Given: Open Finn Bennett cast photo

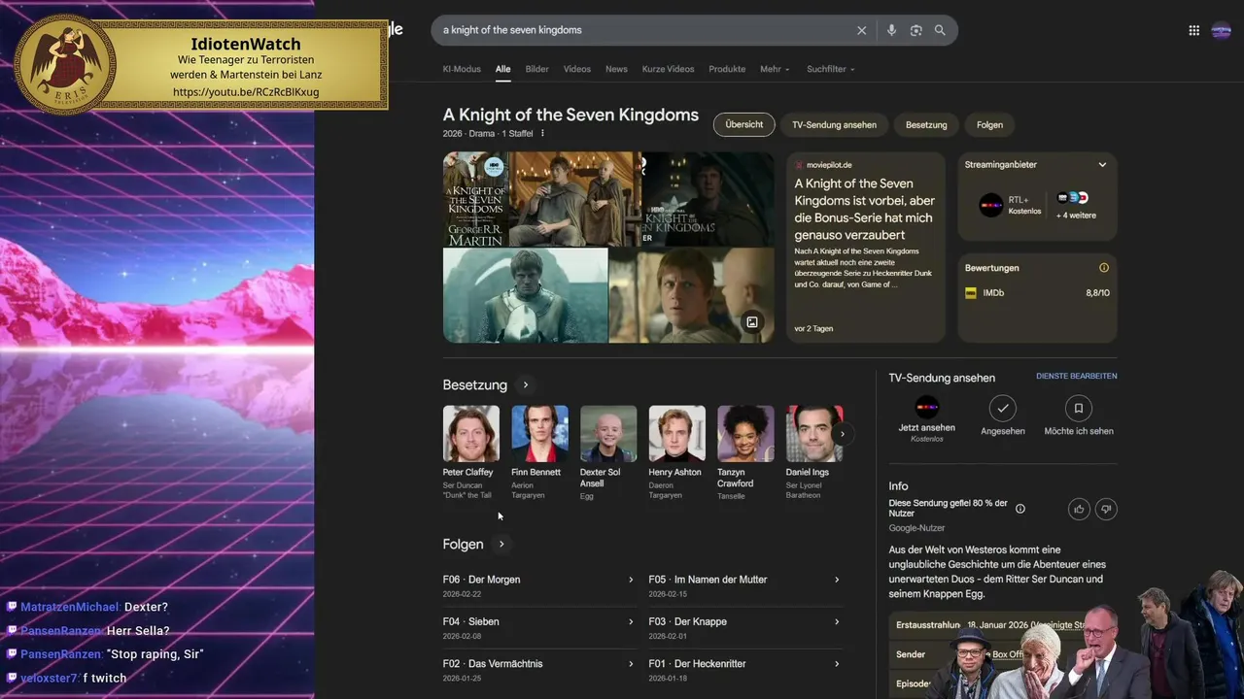Looking at the screenshot, I should (539, 434).
